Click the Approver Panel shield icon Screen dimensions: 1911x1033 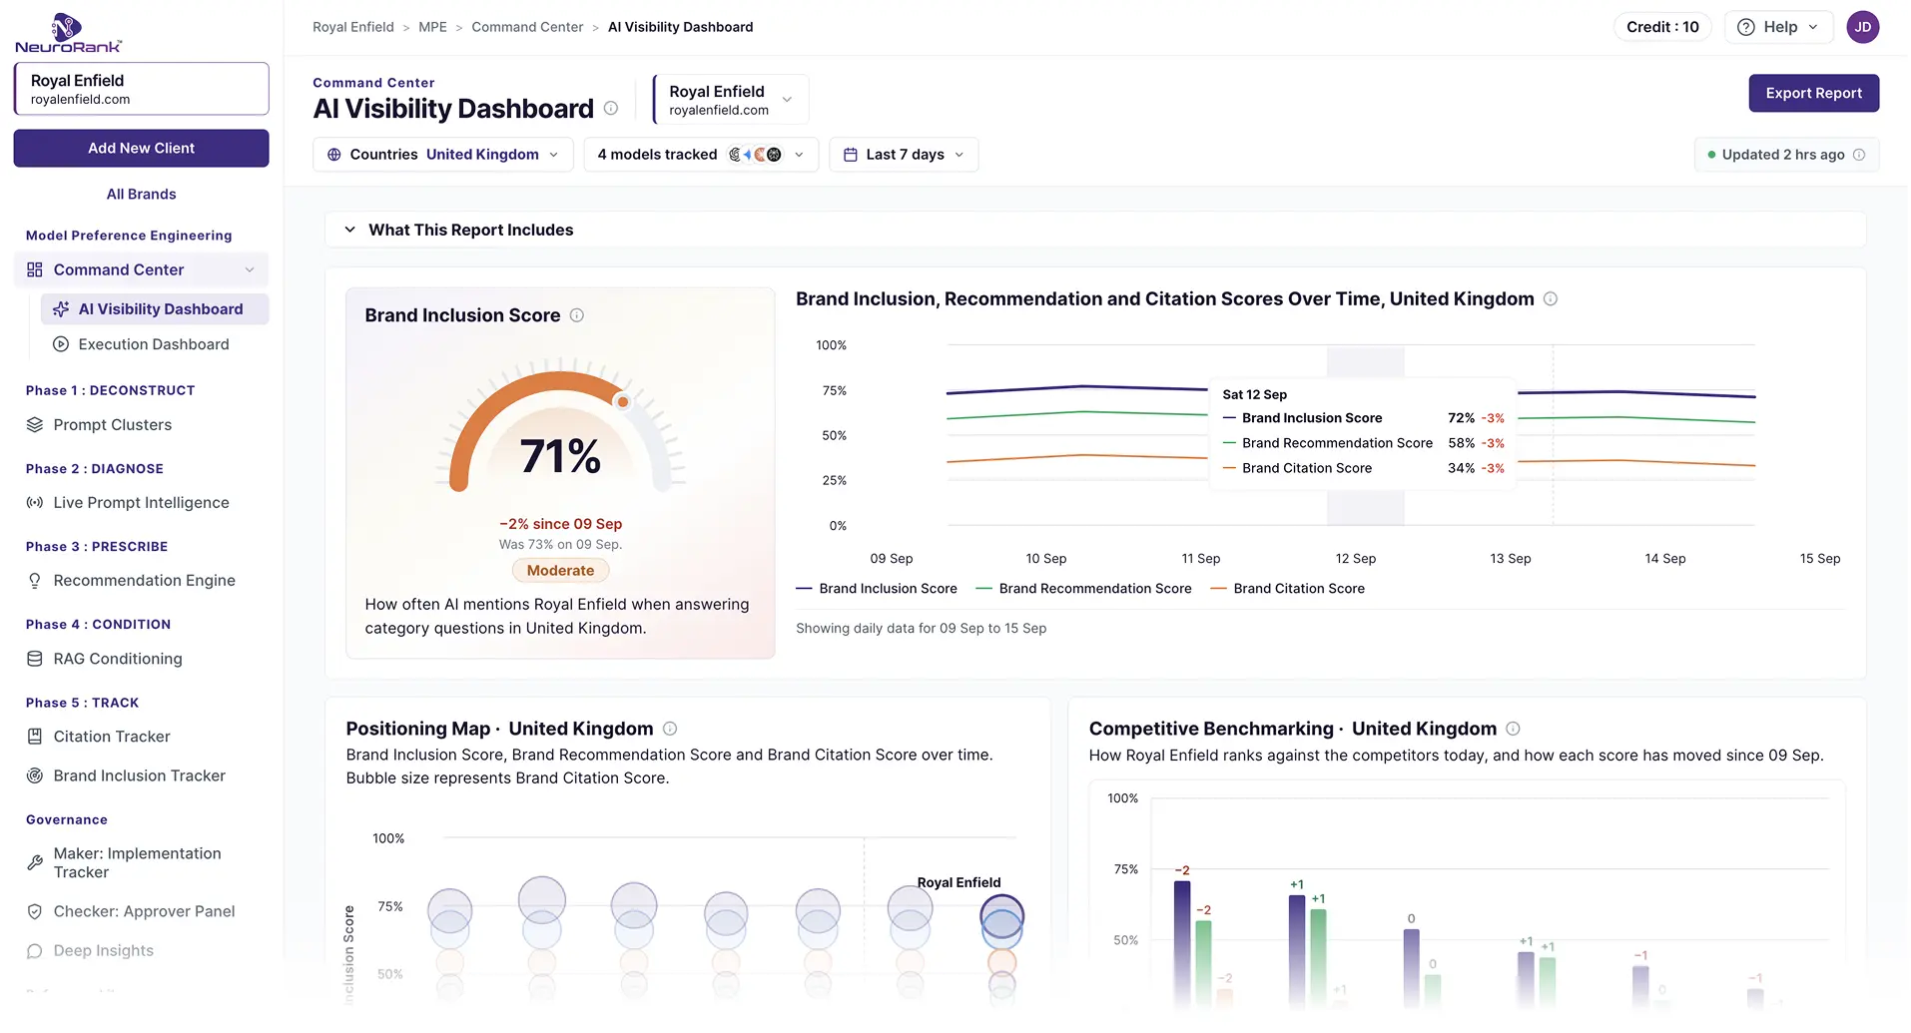(x=35, y=911)
